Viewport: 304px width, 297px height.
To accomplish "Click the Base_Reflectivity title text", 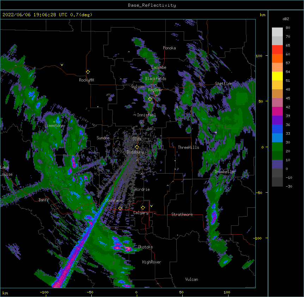I will [x=152, y=5].
